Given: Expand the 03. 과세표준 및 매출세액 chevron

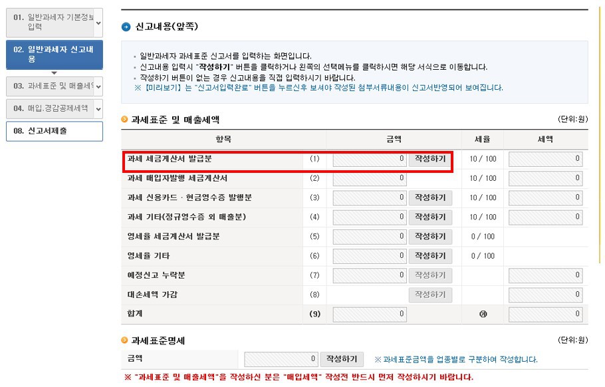Looking at the screenshot, I should click(98, 86).
